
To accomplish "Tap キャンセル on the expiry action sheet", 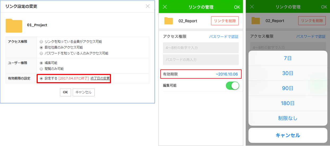I will (x=288, y=135).
